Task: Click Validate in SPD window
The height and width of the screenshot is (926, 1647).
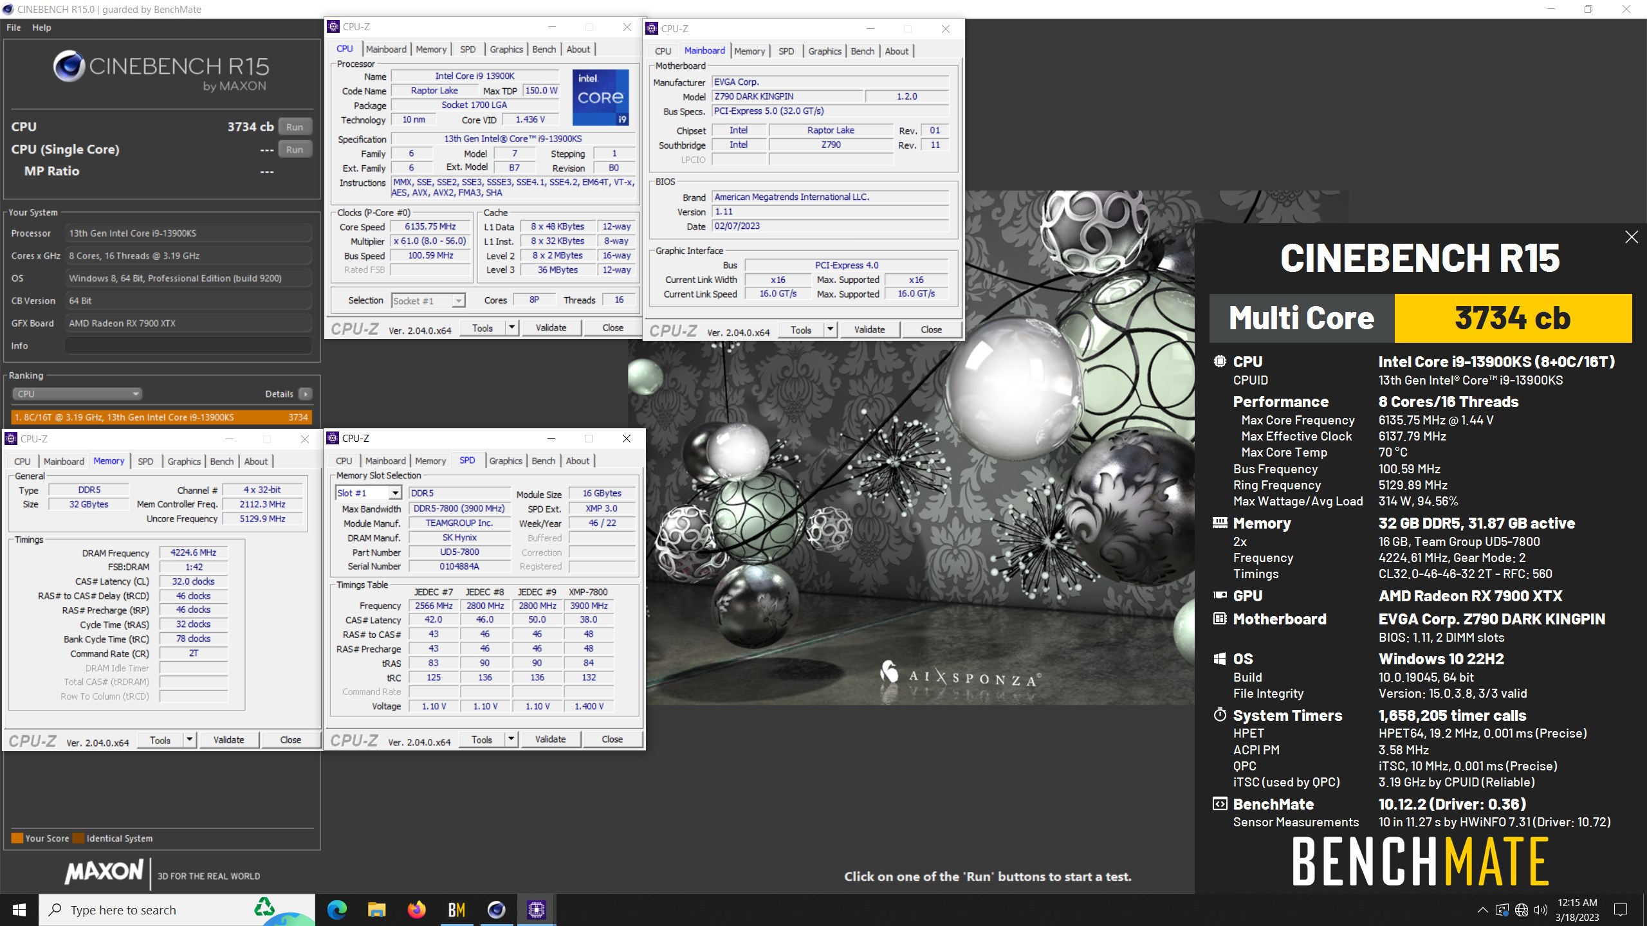Action: pyautogui.click(x=551, y=739)
